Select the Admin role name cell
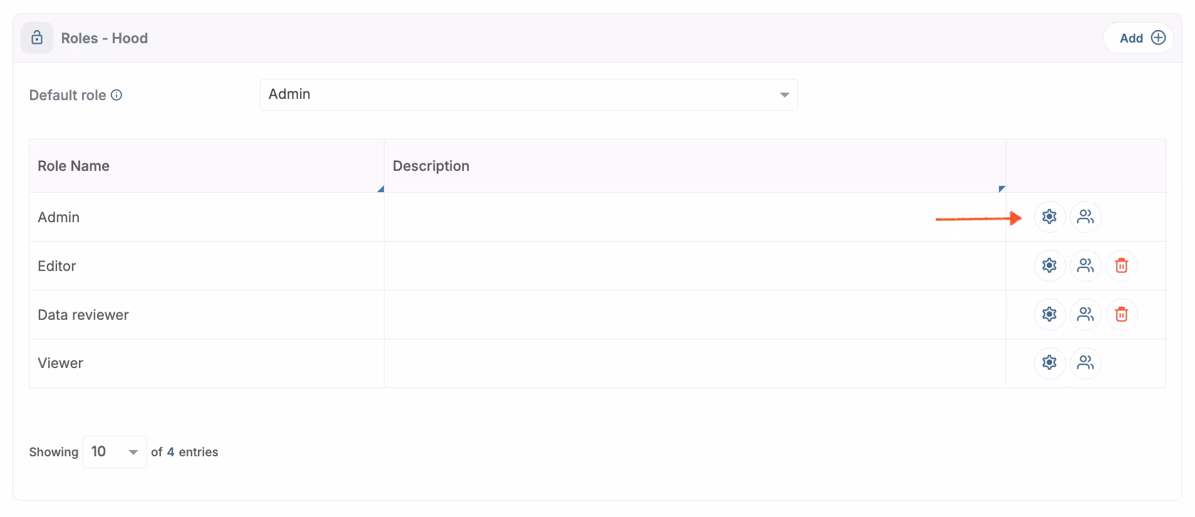The width and height of the screenshot is (1195, 517). [59, 217]
